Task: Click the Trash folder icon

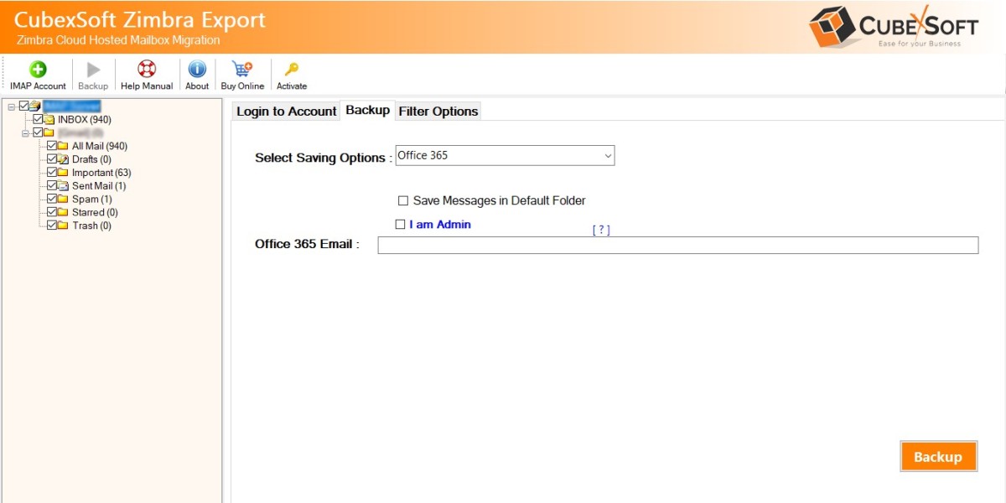Action: click(63, 226)
